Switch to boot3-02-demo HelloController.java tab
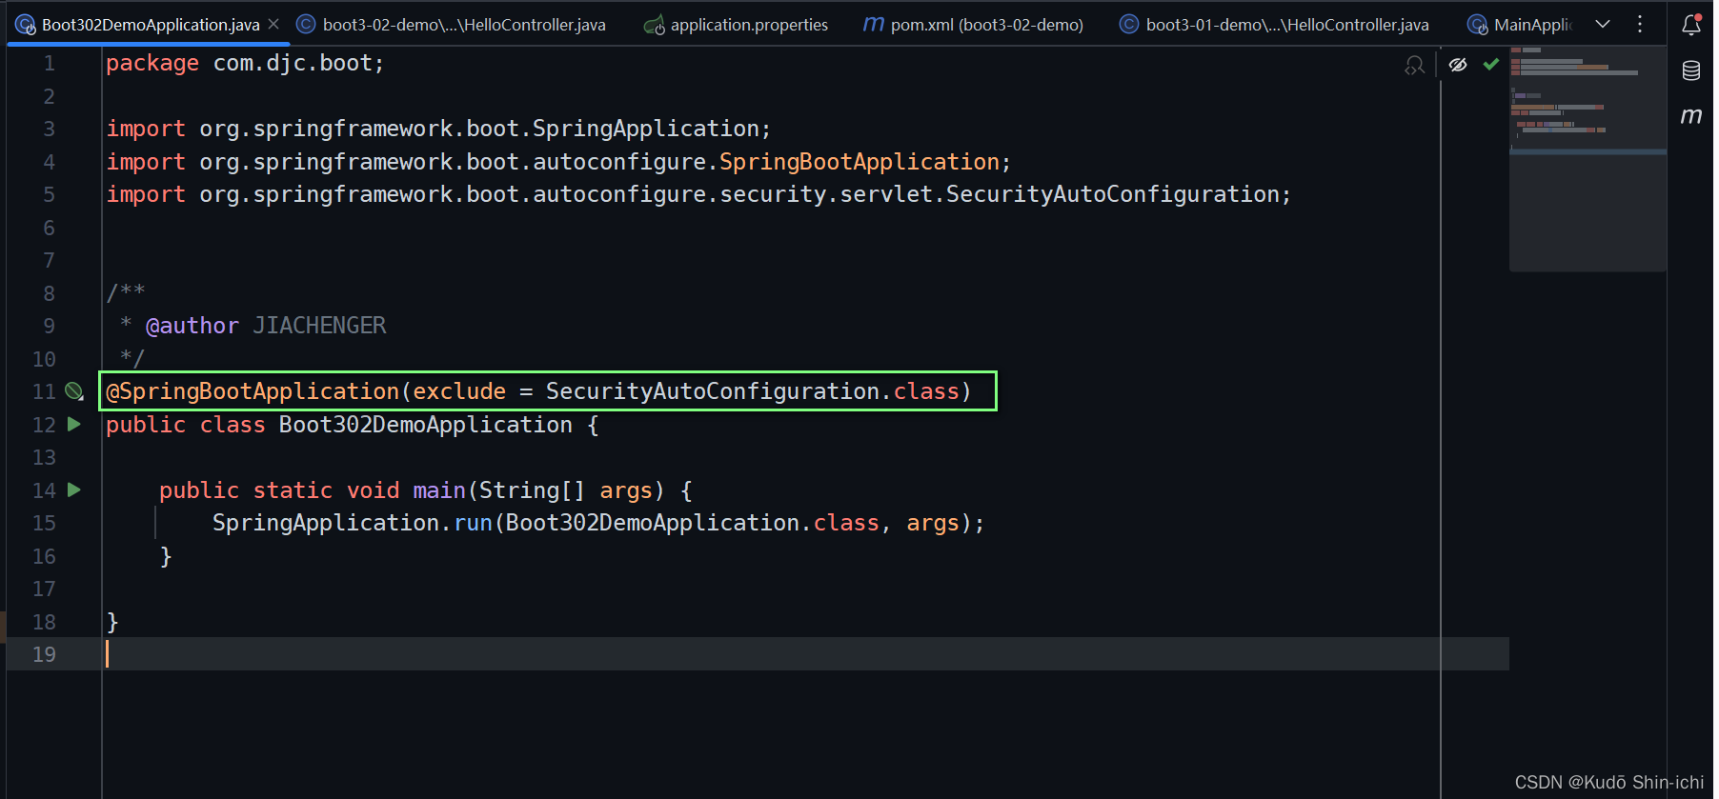1719x799 pixels. (x=452, y=25)
